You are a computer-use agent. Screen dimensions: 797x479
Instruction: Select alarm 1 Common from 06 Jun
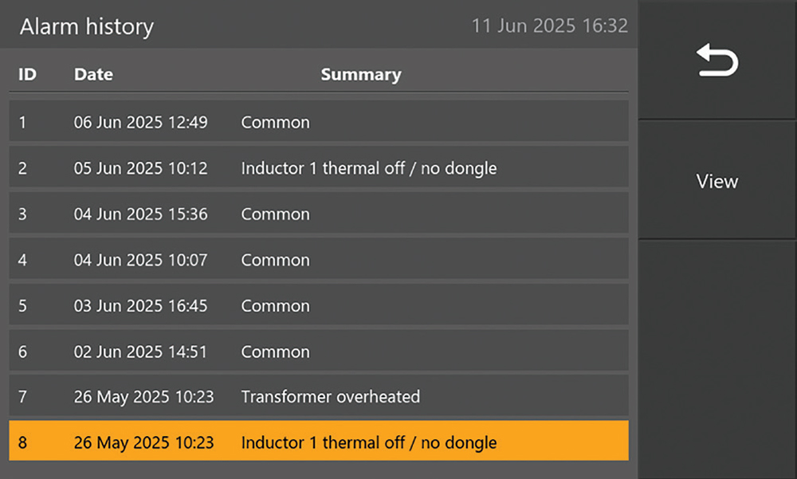(x=319, y=122)
